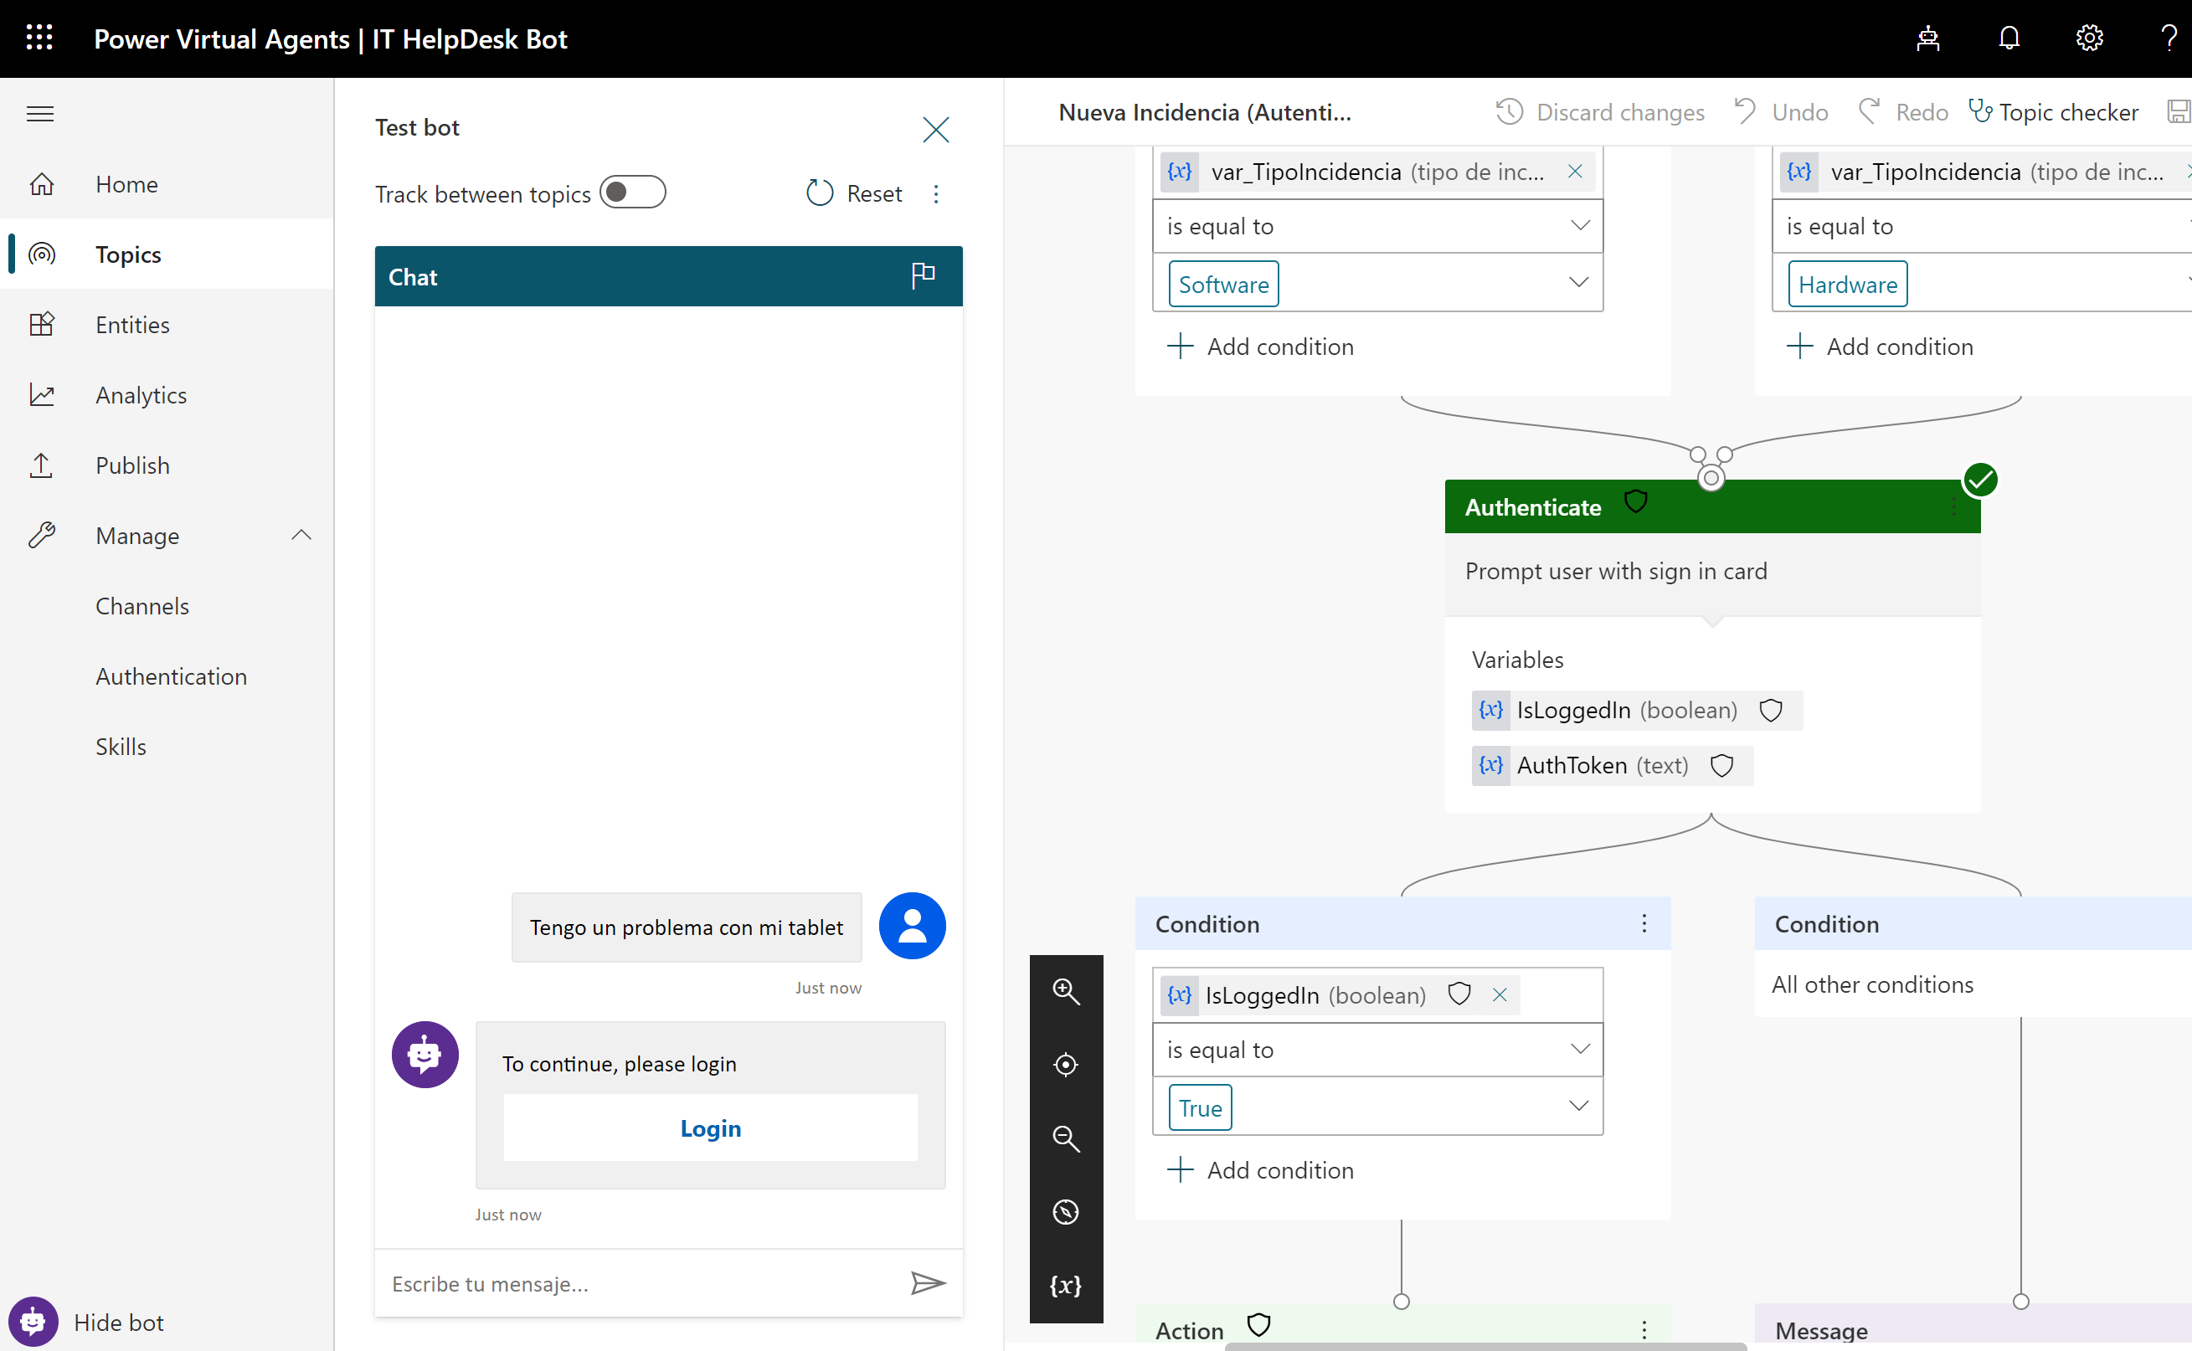Open the True value dropdown
2192x1351 pixels.
click(x=1579, y=1107)
